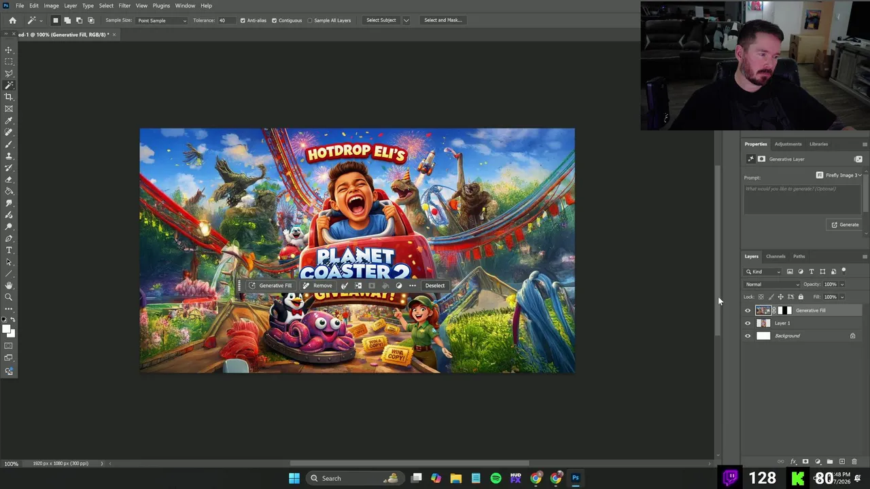Click the Select and Mask button
Viewport: 870px width, 489px height.
pos(442,20)
